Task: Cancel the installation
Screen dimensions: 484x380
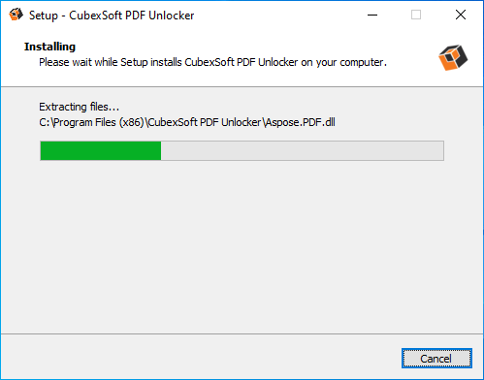Action: tap(436, 359)
